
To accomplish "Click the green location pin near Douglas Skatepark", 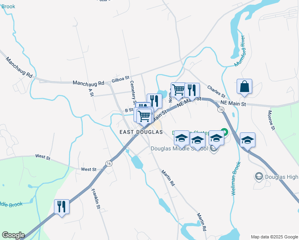I will tap(225, 132).
